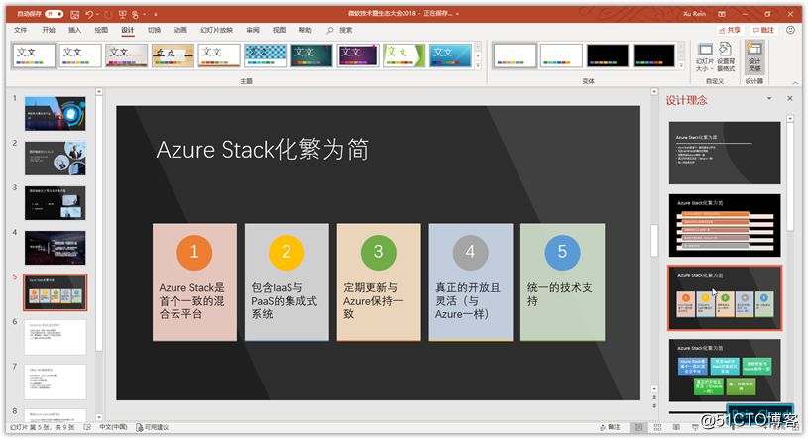Click the 搜索 search box in ribbon

click(340, 31)
